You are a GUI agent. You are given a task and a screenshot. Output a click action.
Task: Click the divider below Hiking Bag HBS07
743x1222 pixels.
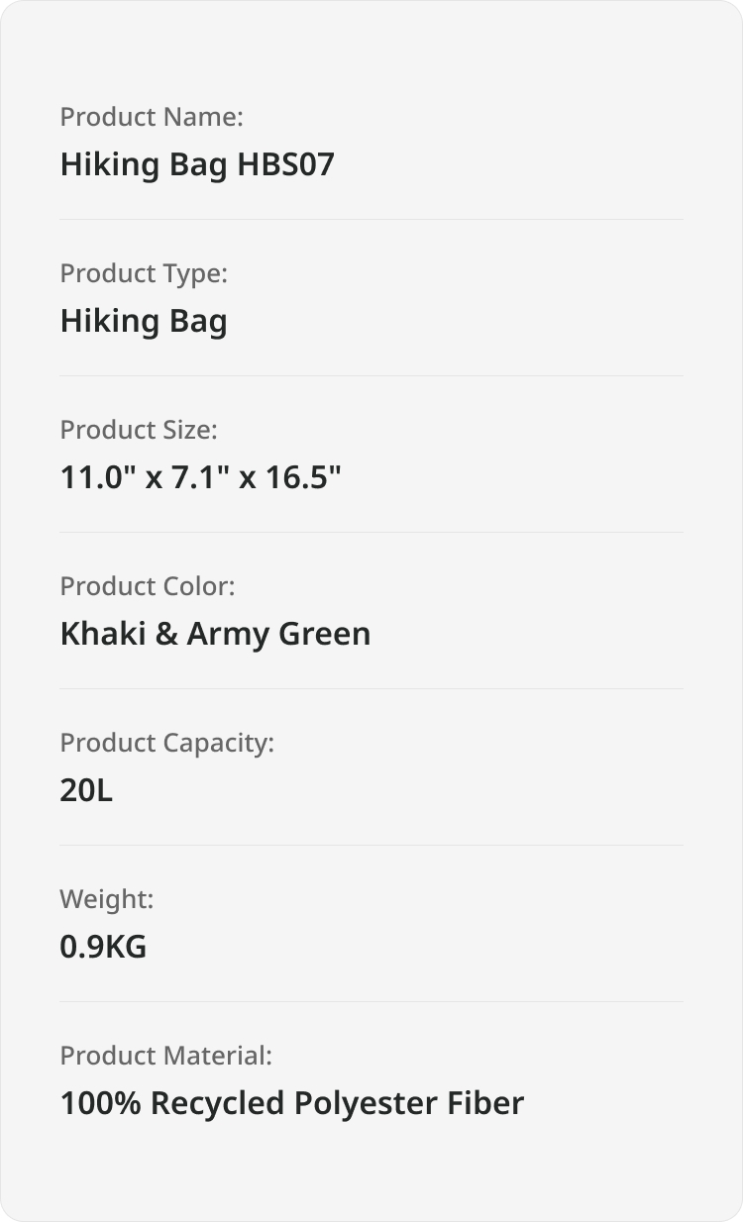click(x=371, y=219)
